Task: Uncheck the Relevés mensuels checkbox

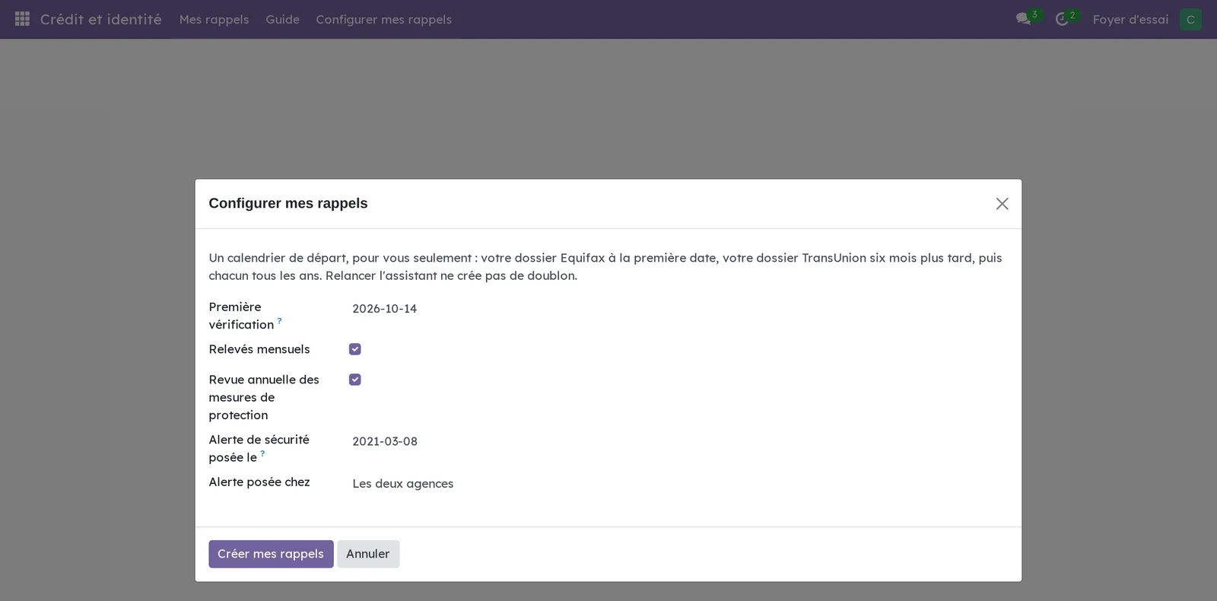Action: click(x=354, y=349)
